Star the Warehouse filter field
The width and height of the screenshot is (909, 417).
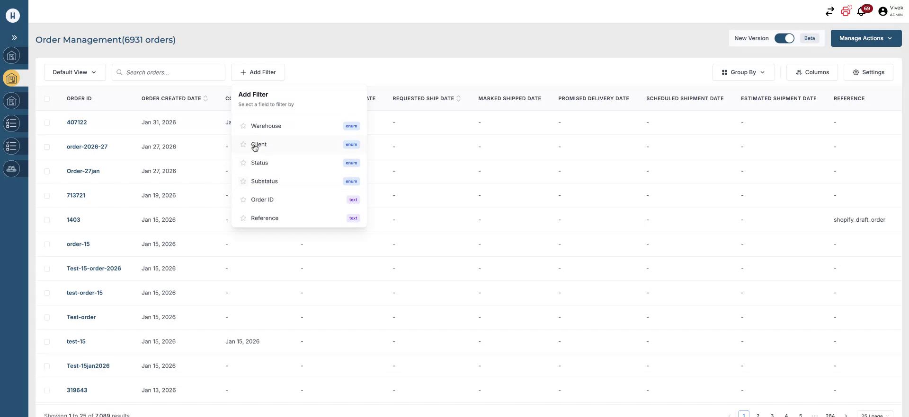click(243, 126)
